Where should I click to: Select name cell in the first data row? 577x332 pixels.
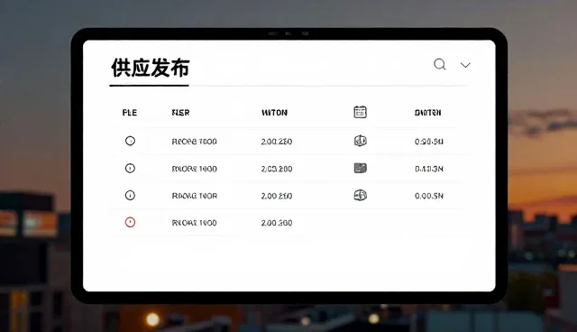coord(195,142)
